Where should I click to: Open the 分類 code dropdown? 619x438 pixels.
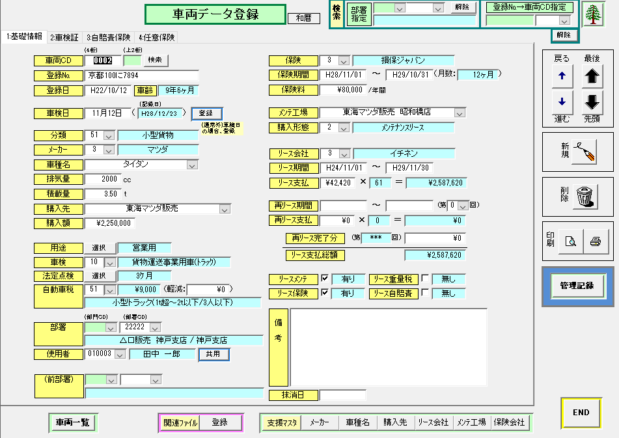click(109, 136)
